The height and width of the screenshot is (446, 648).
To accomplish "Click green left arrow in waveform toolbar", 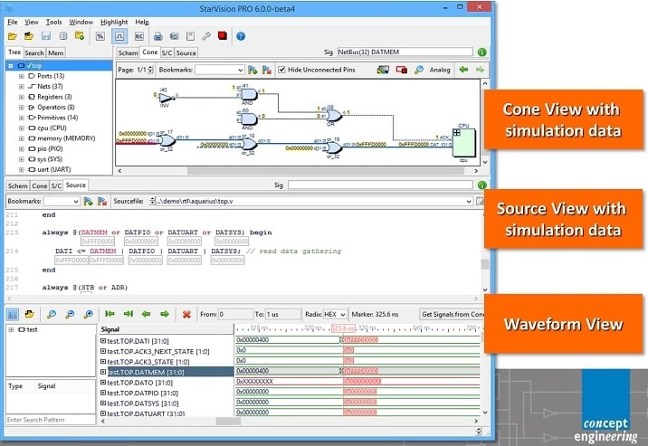I will [146, 314].
